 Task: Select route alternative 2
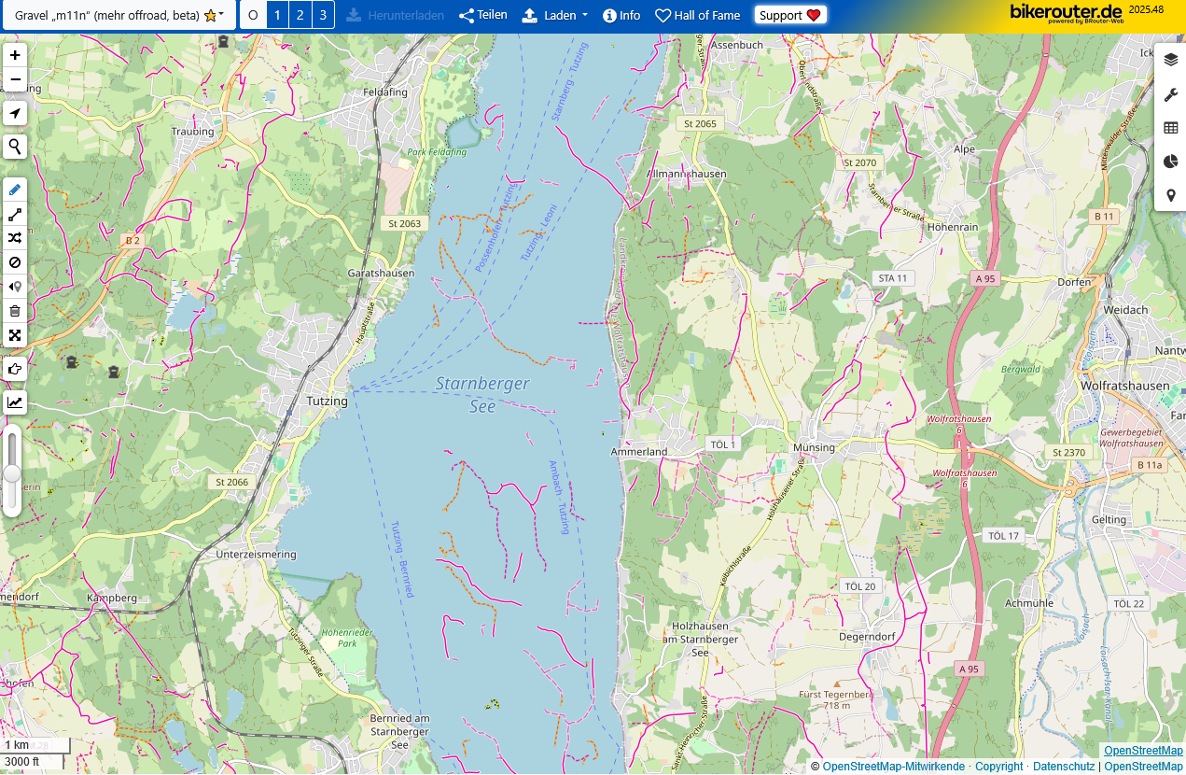tap(300, 15)
